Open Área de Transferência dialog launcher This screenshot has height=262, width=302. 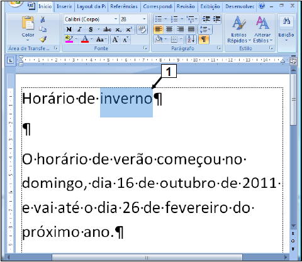click(56, 48)
